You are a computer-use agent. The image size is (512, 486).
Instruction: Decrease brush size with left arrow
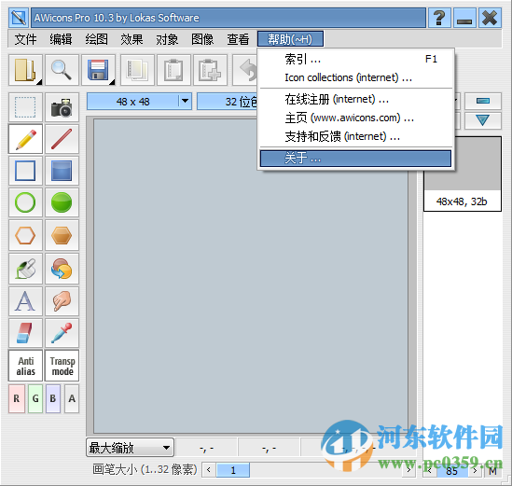pyautogui.click(x=209, y=470)
